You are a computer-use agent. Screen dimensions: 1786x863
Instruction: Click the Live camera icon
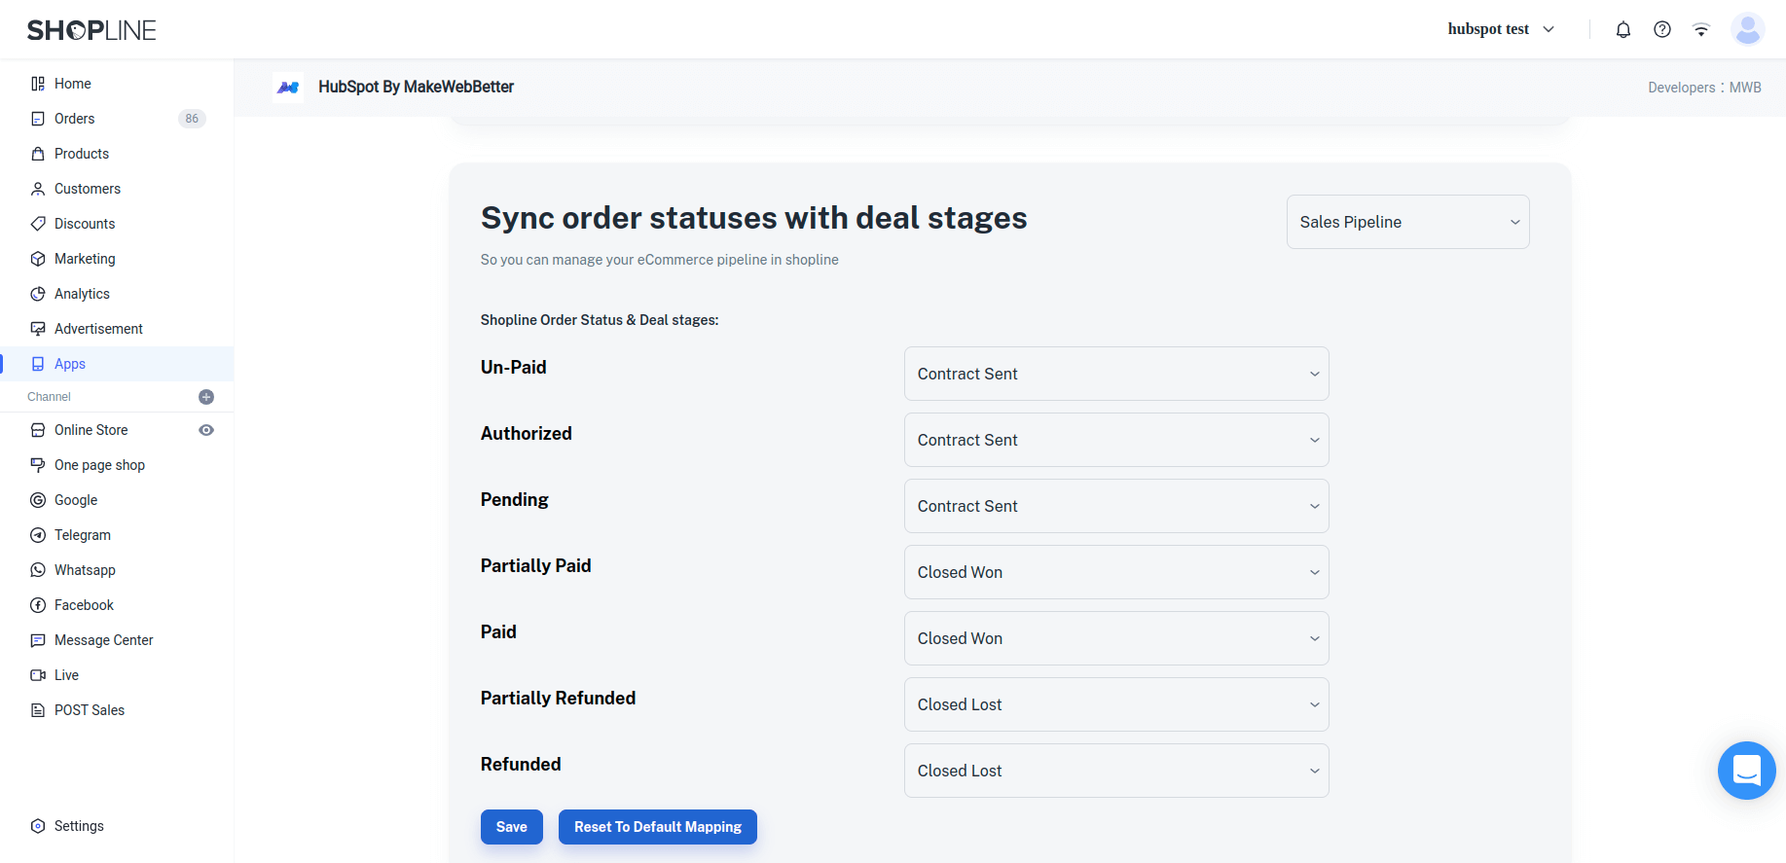[x=38, y=675]
